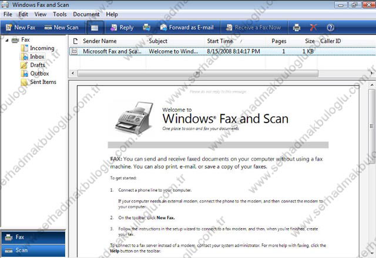
Task: Click the message list horizontal scrollbar thumb
Action: point(197,73)
